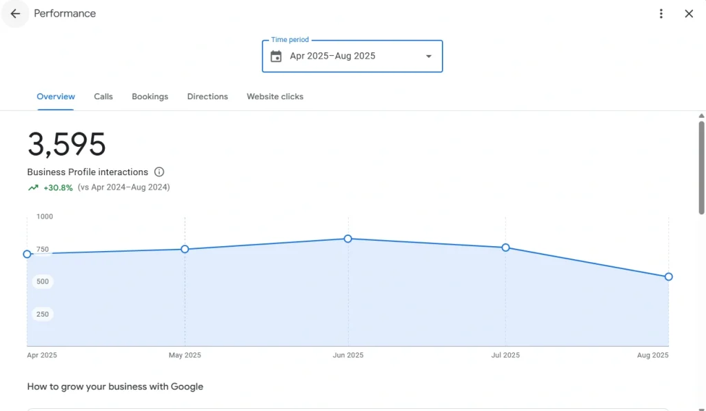
Task: Select the April 2025 chart marker
Action: point(27,254)
